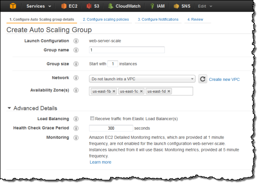Viewport: 260px width, 185px height.
Task: Enable Receive traffic from Elastic Load Balancer(s)
Action: click(92, 118)
